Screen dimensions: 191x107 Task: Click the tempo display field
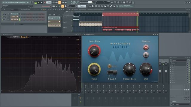(49, 2)
